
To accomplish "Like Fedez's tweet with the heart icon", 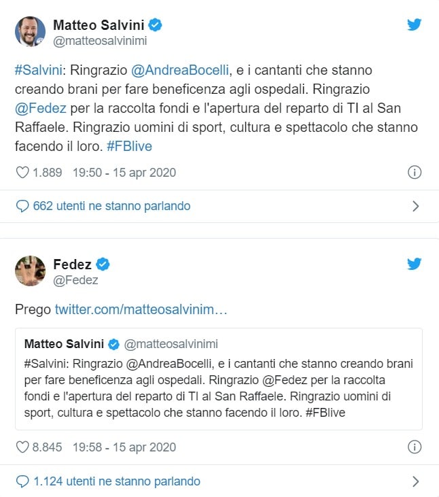I will click(x=22, y=447).
